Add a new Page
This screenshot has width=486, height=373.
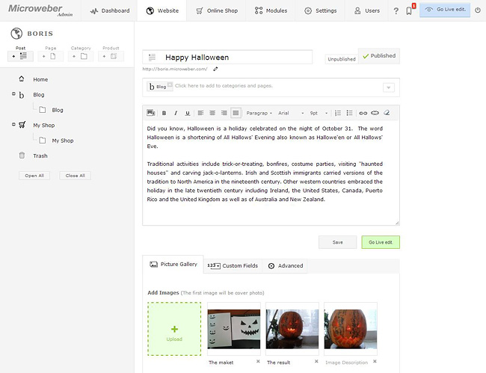click(x=51, y=56)
